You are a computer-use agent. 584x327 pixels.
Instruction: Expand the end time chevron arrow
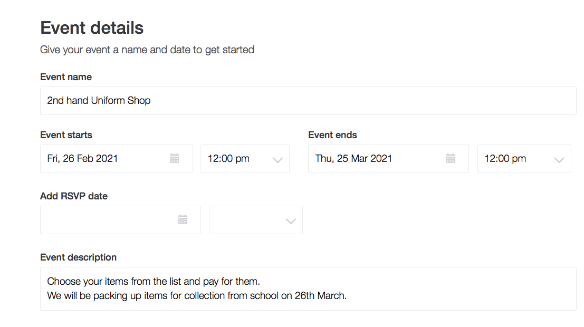559,160
